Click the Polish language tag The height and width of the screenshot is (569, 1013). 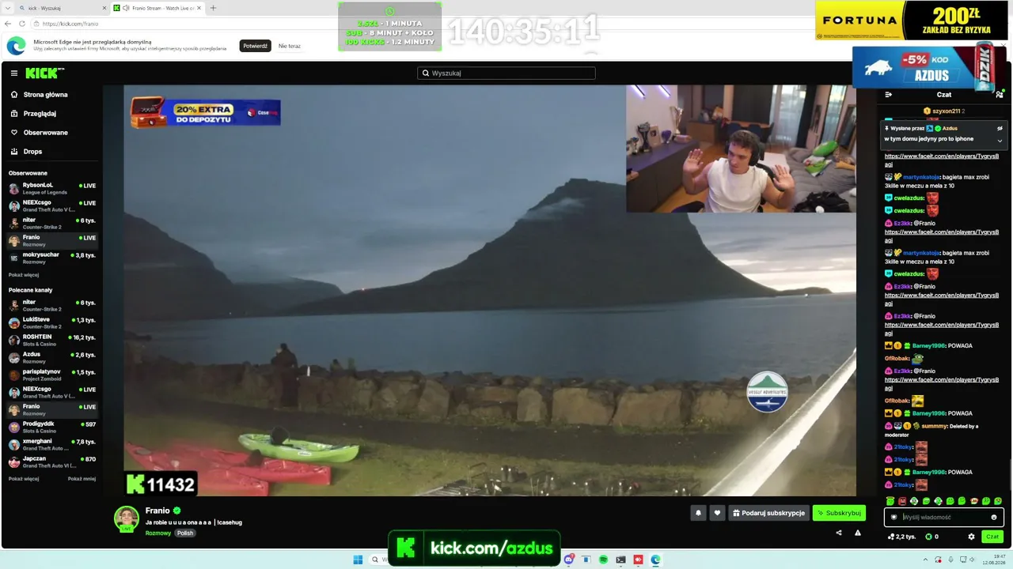click(185, 533)
